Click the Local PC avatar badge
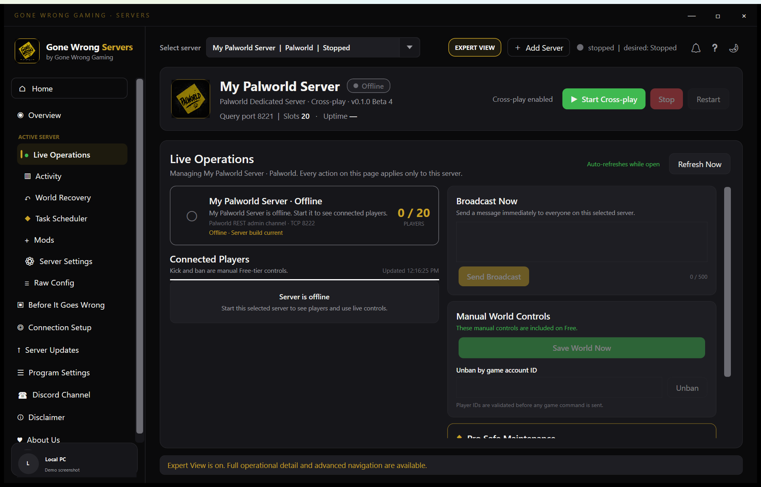The height and width of the screenshot is (487, 761). [28, 464]
